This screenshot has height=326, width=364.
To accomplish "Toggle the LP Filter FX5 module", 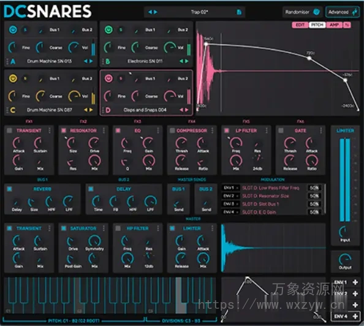I will click(227, 131).
